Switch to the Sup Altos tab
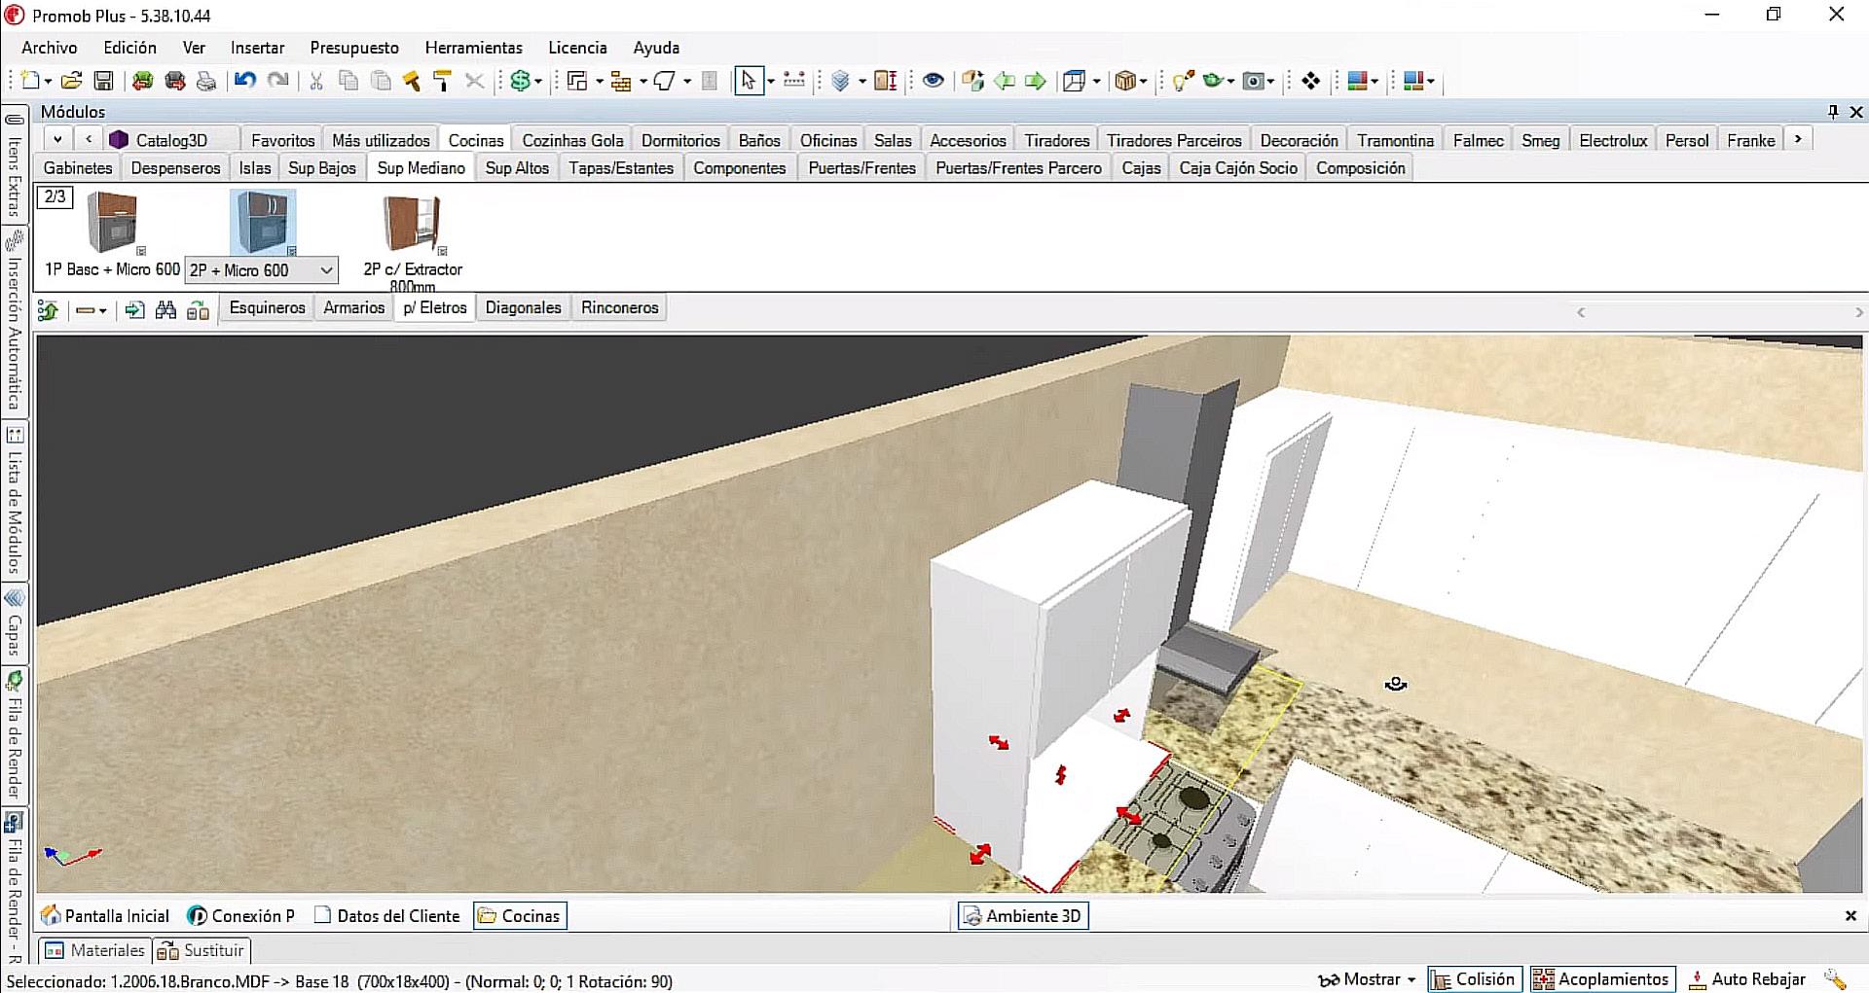 (517, 168)
